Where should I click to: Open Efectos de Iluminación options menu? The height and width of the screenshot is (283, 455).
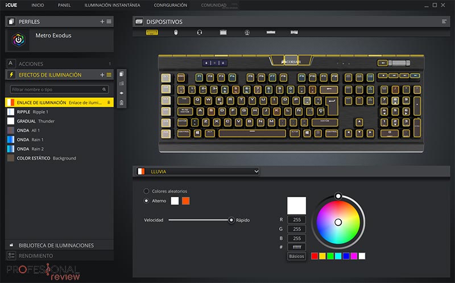(x=109, y=75)
